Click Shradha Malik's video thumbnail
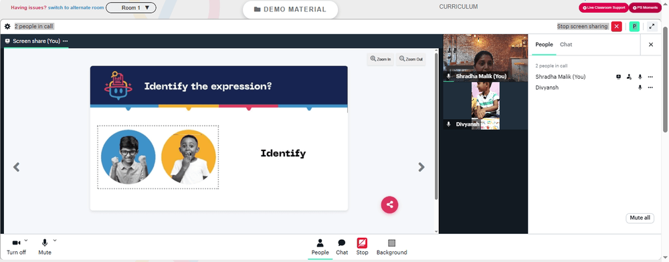 pos(485,58)
